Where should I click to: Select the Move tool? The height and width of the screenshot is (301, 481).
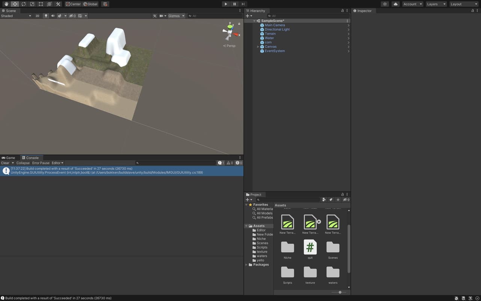pyautogui.click(x=15, y=4)
